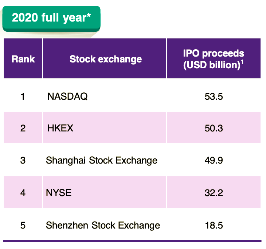The height and width of the screenshot is (249, 266).
Task: Click the 18.5 proceeds value
Action: pyautogui.click(x=214, y=225)
